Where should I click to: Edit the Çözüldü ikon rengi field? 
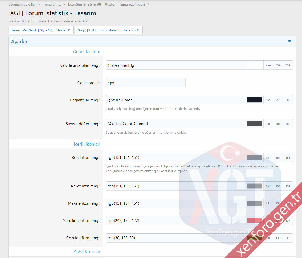pos(175,238)
